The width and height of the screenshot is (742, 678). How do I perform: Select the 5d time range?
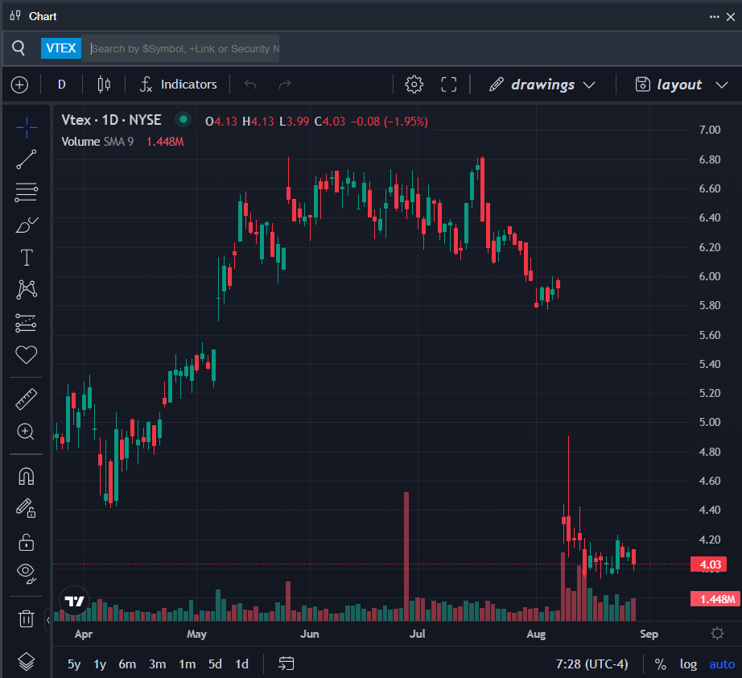(x=215, y=664)
